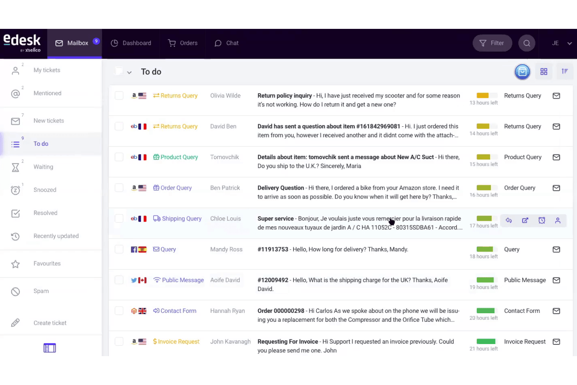Image resolution: width=577 pixels, height=385 pixels.
Task: Open the Mailbox tab
Action: [x=75, y=43]
